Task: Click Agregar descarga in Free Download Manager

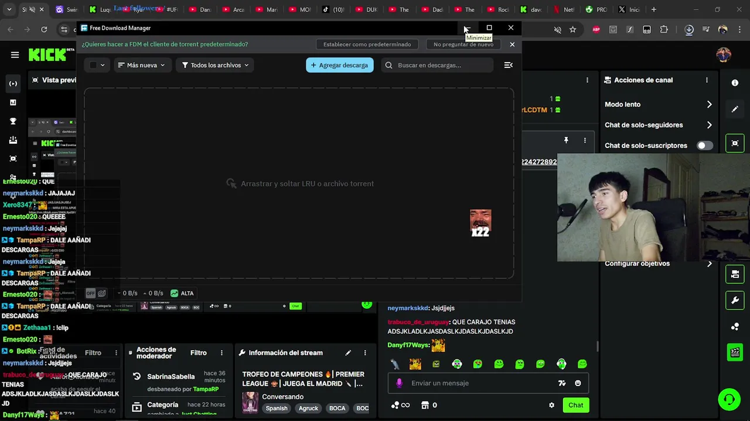Action: 339,65
